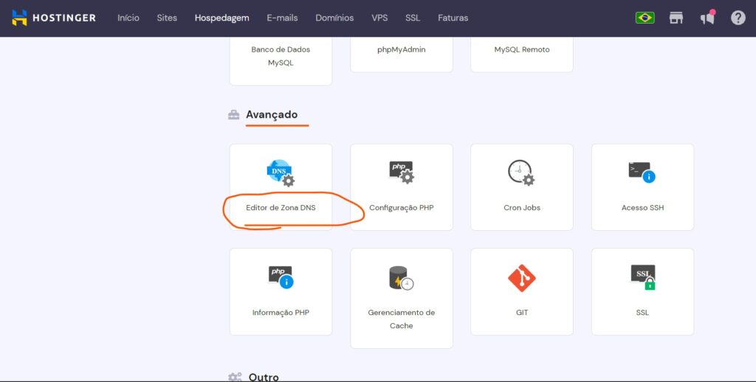Click the red GIT logo icon
Screen dimensions: 756x382
click(522, 278)
